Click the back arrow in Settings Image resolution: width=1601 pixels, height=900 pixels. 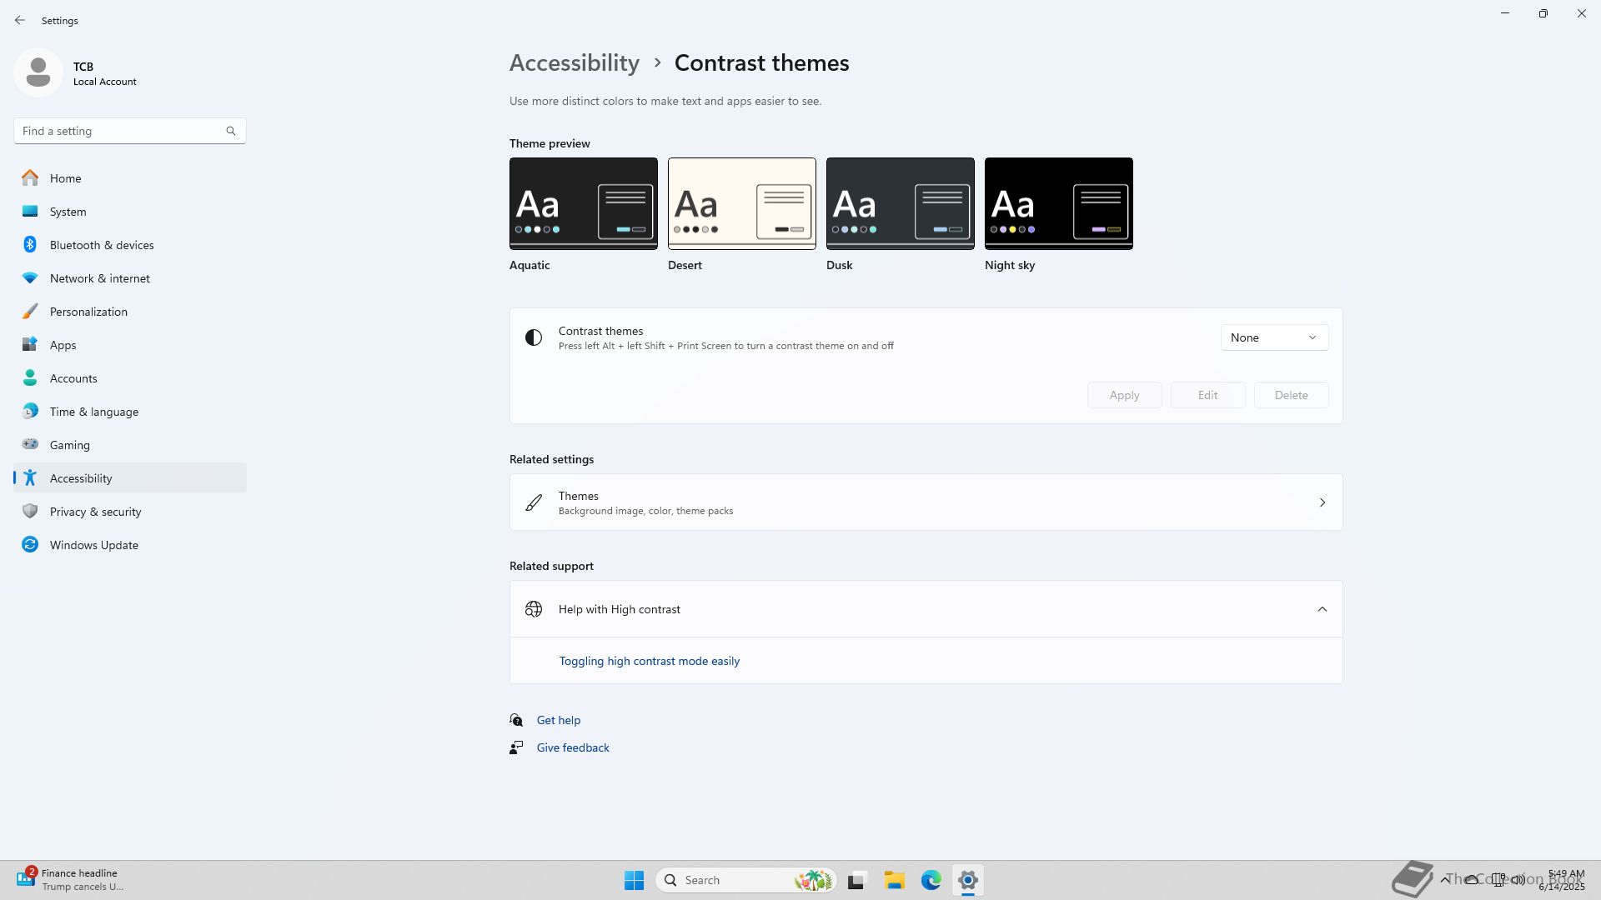coord(20,20)
